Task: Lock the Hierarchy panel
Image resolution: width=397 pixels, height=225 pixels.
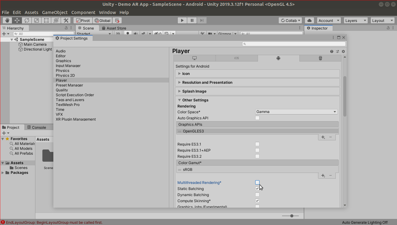Action: pyautogui.click(x=66, y=28)
